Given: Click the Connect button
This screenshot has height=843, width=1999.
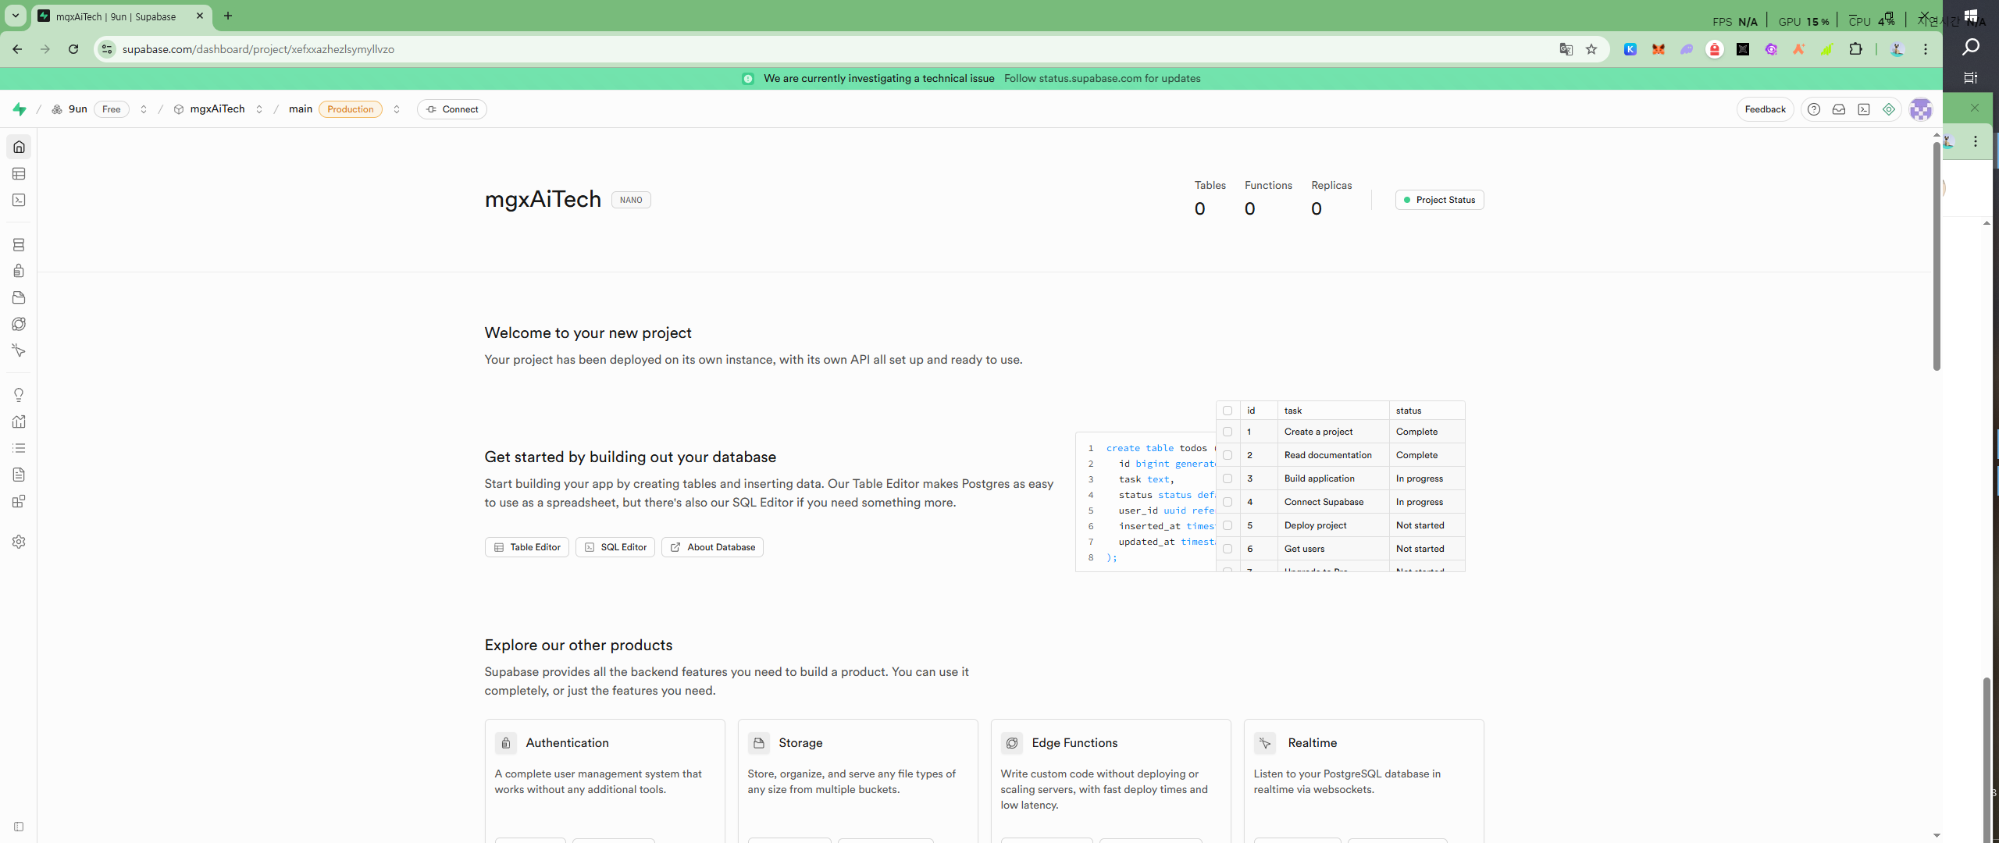Looking at the screenshot, I should coord(452,109).
